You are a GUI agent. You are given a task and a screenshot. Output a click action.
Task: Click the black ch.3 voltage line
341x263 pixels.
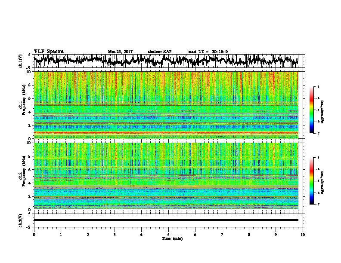coord(166,220)
